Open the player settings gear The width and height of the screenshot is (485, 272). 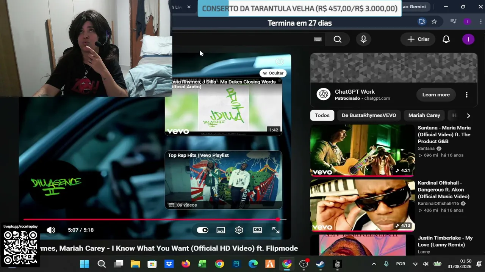pos(239,230)
